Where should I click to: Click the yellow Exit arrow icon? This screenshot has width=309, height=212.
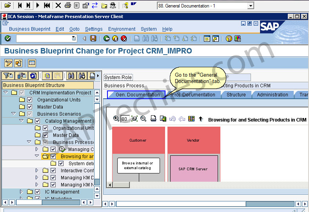point(115,38)
